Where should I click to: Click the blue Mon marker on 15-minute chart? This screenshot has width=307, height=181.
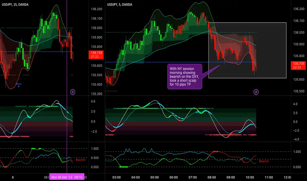pos(18,84)
